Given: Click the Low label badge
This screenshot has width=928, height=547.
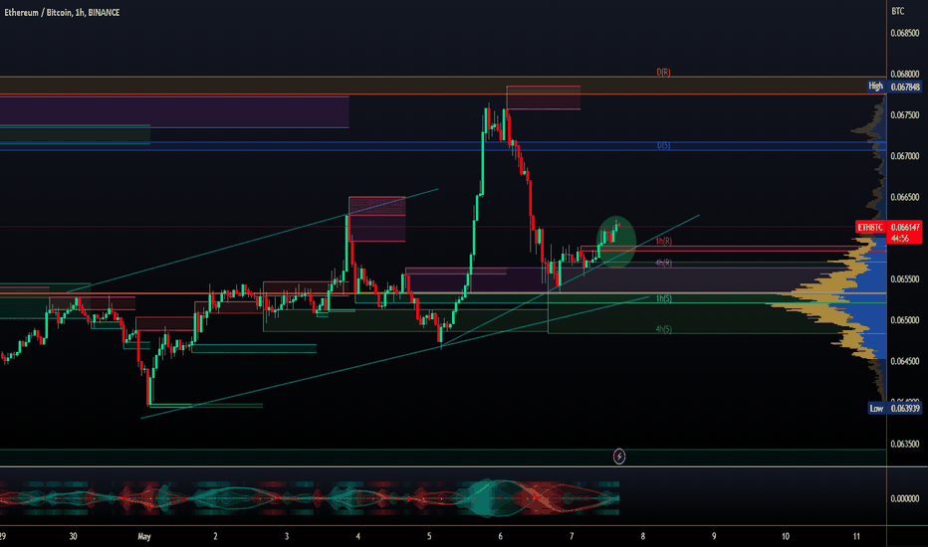Looking at the screenshot, I should point(876,408).
